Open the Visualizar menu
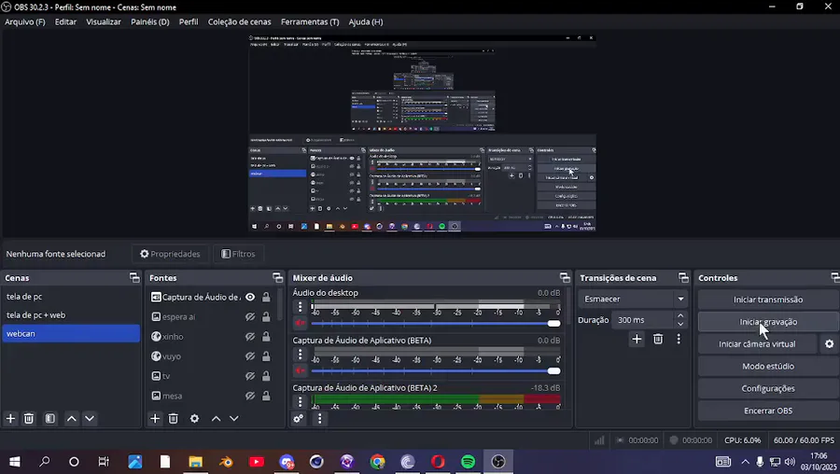 (x=104, y=22)
